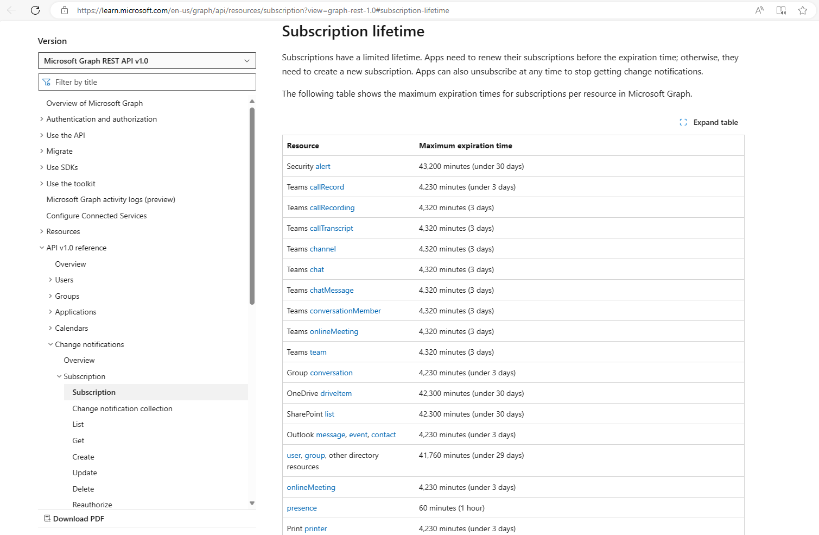
Task: Expand the Use the toolkit node
Action: coord(42,184)
